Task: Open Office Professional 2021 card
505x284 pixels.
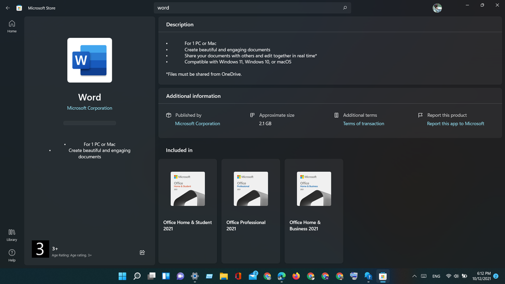Action: pos(251,211)
